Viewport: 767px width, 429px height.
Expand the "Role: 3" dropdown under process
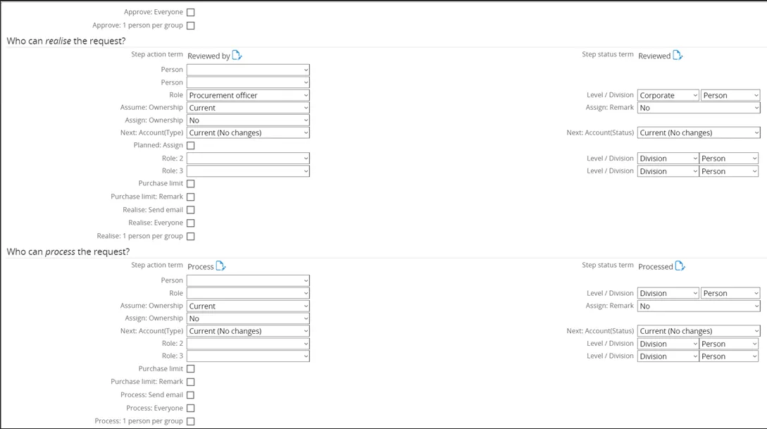coord(248,356)
